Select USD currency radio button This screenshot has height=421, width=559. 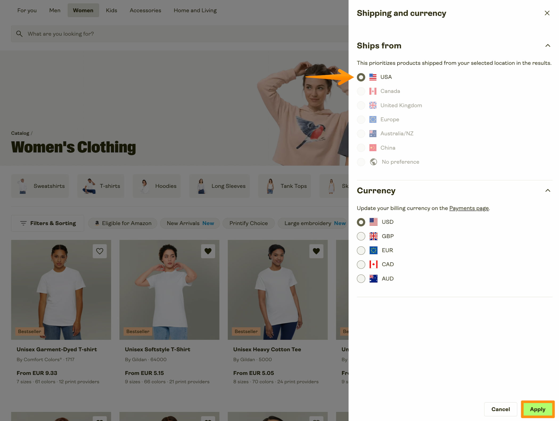point(361,222)
